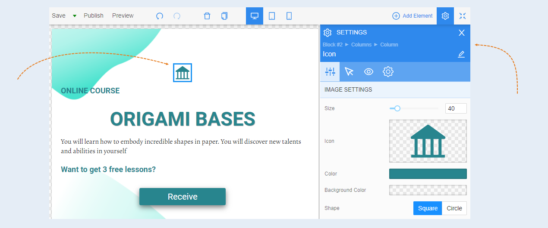Screen dimensions: 548x228
Task: Click the Redo arrow icon
Action: (x=177, y=16)
